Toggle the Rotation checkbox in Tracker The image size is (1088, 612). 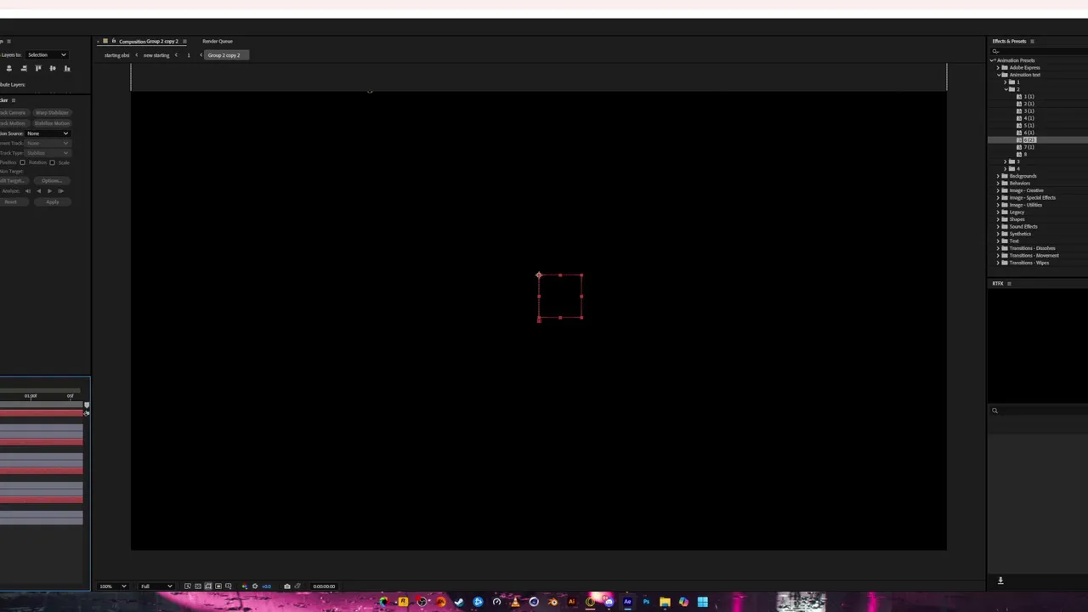click(23, 162)
